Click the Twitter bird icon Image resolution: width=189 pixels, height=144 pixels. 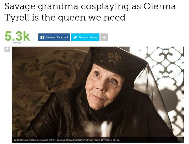[75, 37]
